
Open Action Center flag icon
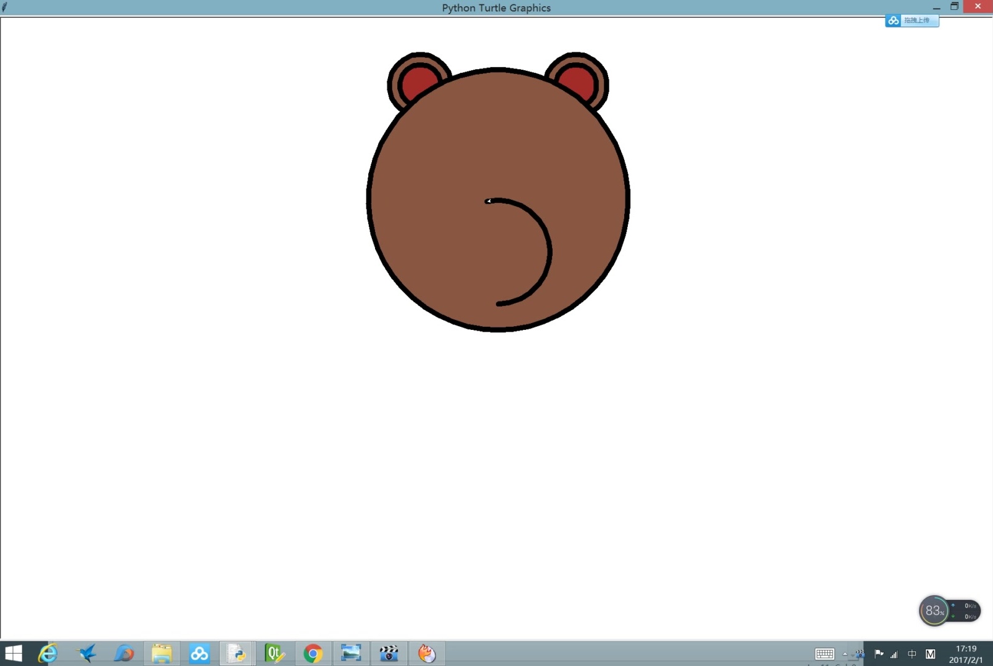coord(879,654)
